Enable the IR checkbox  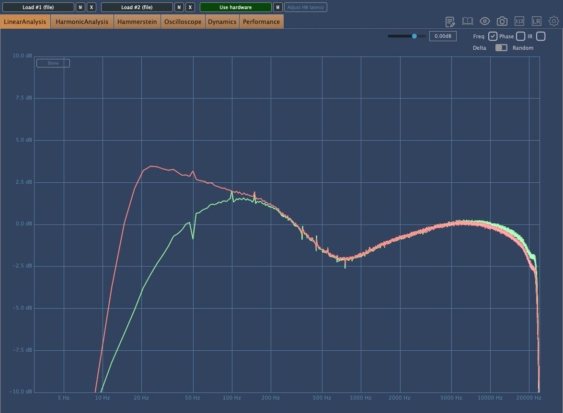pos(540,36)
